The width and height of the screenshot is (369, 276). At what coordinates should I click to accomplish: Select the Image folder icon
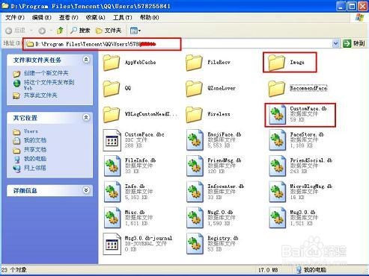[x=276, y=63]
